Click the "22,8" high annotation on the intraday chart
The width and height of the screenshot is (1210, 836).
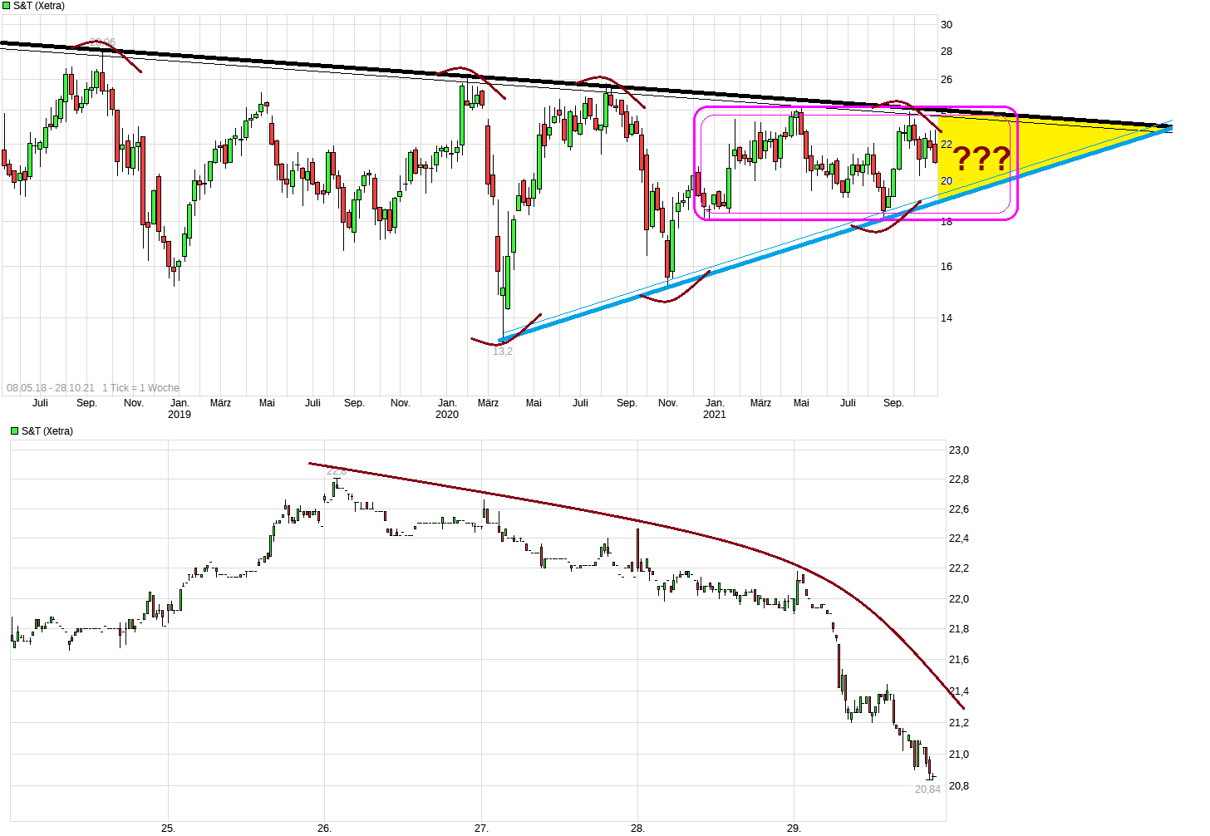point(336,470)
